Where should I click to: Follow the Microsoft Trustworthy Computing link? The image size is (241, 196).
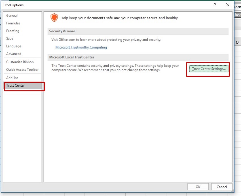[x=81, y=47]
